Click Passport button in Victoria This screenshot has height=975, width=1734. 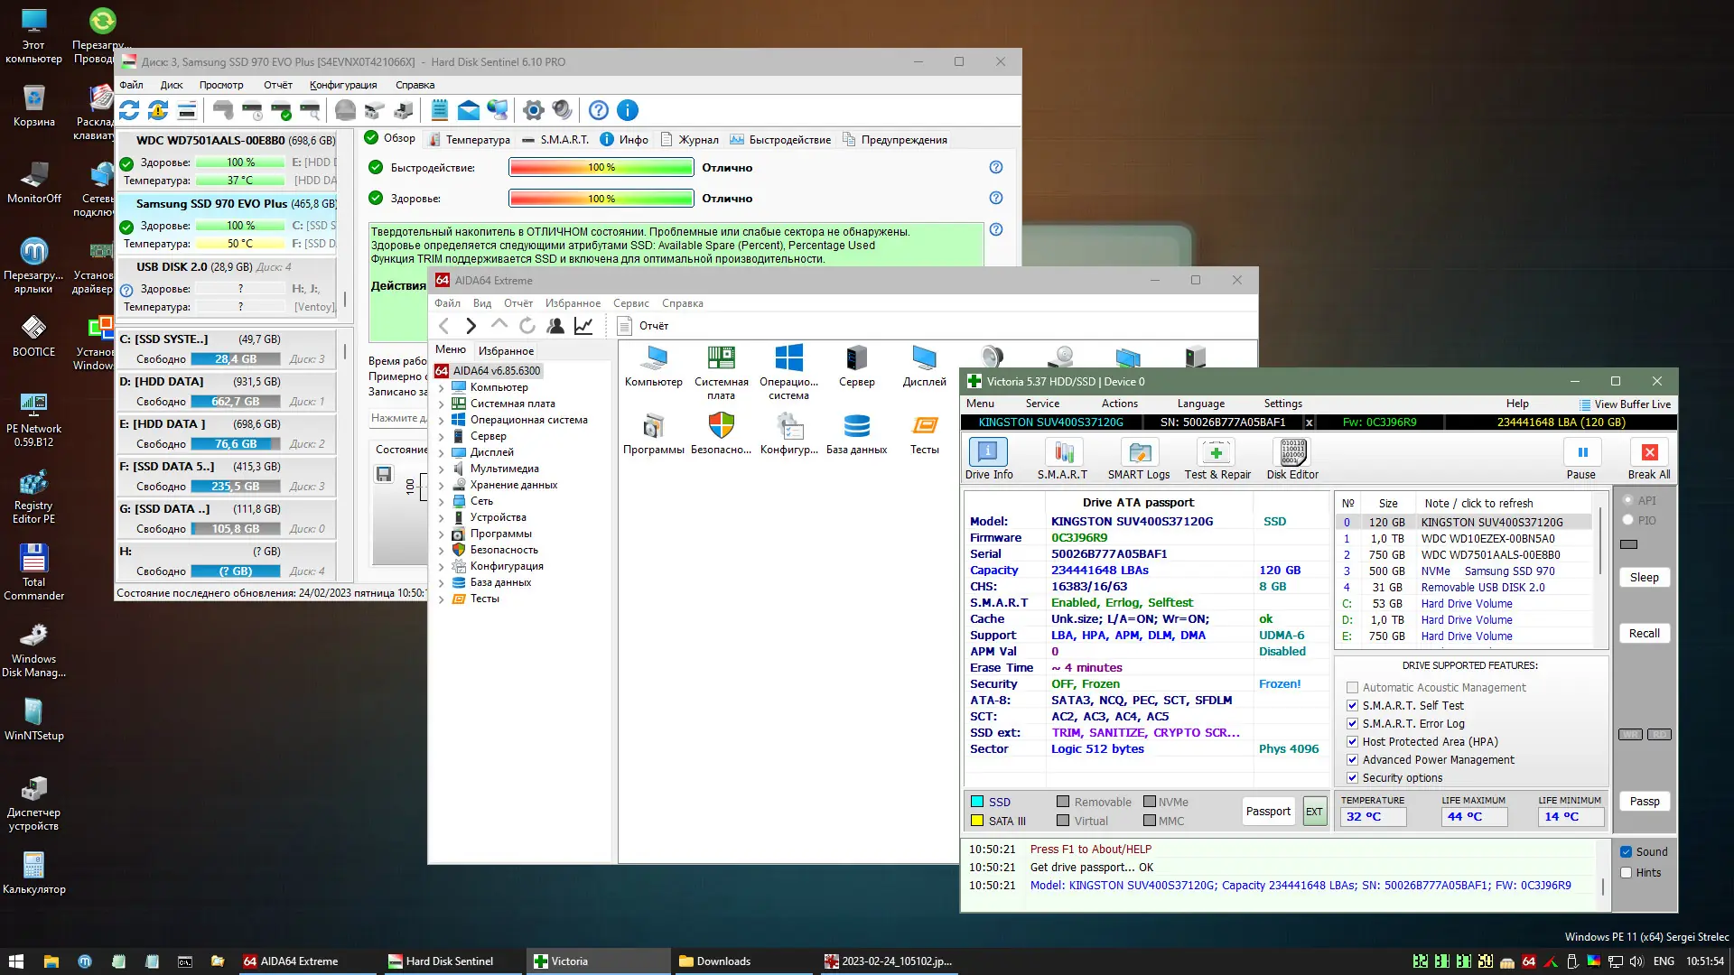(1268, 811)
